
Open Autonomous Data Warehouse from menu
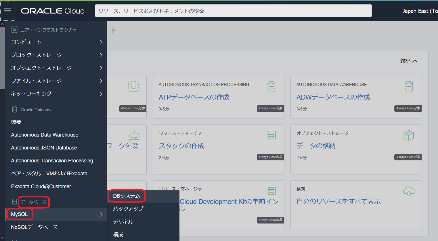coord(45,135)
